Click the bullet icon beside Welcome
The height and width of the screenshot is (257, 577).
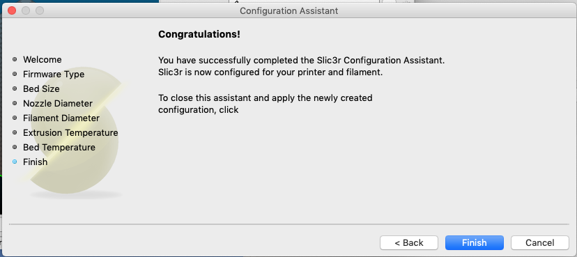tap(15, 59)
